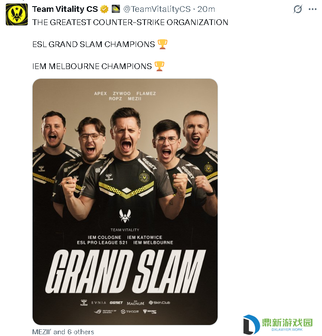The image size is (322, 336).
Task: Click the gold verified badge
Action: point(104,9)
